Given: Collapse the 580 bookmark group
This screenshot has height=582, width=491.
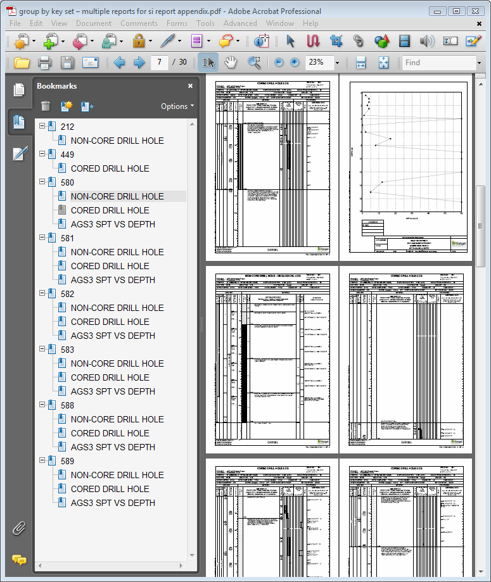Looking at the screenshot, I should pos(42,182).
